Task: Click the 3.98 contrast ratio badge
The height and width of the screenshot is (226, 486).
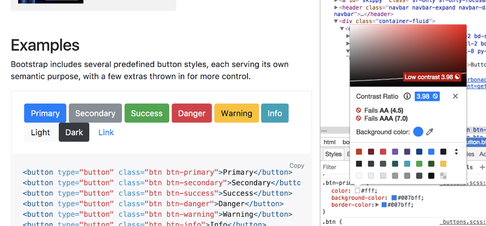Action: (427, 96)
